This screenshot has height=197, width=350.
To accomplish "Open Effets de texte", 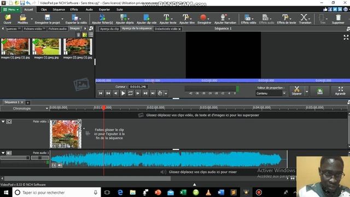I will (x=286, y=19).
